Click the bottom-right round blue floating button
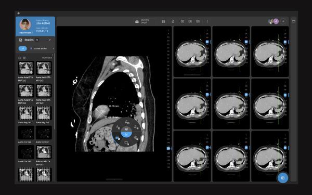The height and width of the screenshot is (195, 312). coord(283,178)
